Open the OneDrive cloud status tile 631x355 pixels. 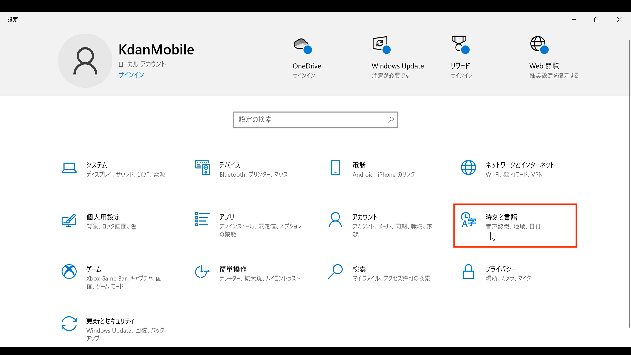pos(303,45)
